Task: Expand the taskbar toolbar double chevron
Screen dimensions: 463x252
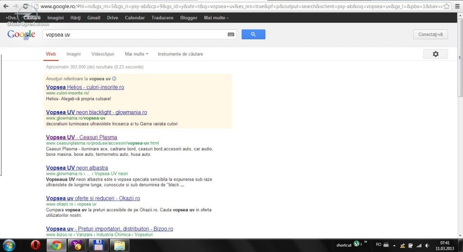Action: pyautogui.click(x=365, y=242)
